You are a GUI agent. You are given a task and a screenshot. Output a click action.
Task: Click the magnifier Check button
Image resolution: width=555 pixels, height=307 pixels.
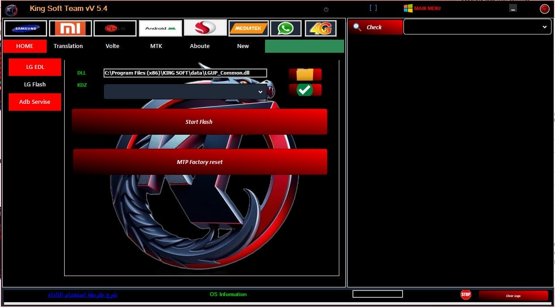pos(375,27)
